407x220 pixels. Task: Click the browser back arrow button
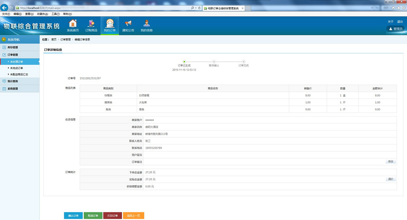click(x=5, y=8)
